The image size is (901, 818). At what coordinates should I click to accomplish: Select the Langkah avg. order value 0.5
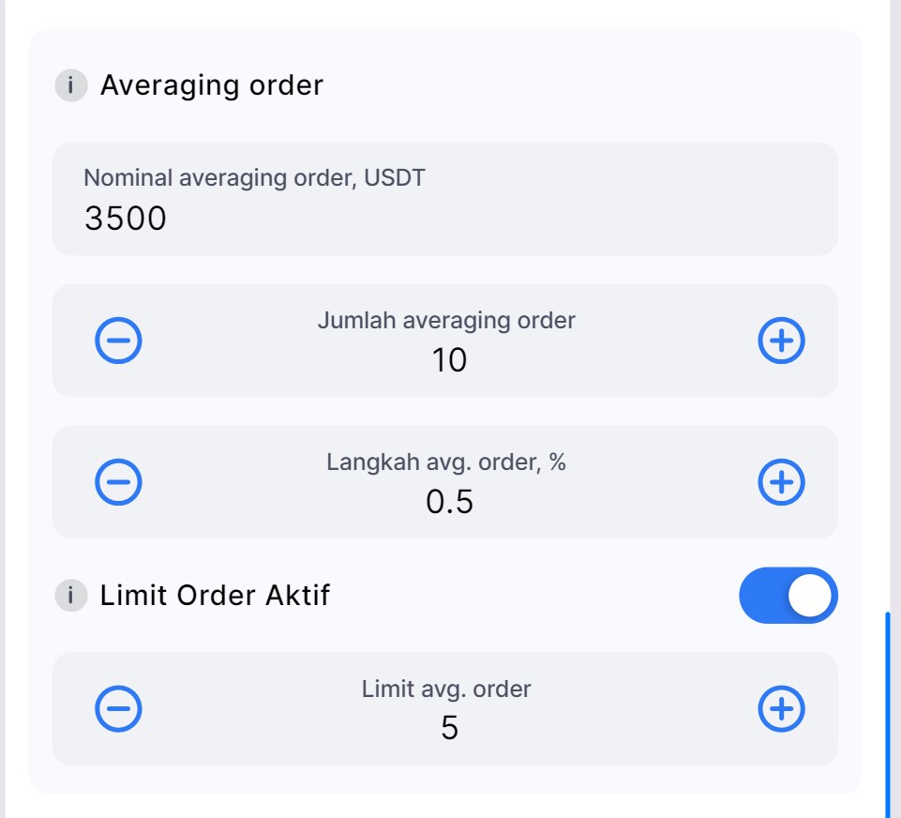(x=449, y=503)
